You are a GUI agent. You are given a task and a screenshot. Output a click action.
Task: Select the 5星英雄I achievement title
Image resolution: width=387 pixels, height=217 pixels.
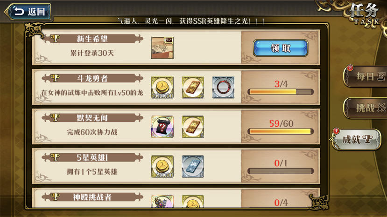92,158
